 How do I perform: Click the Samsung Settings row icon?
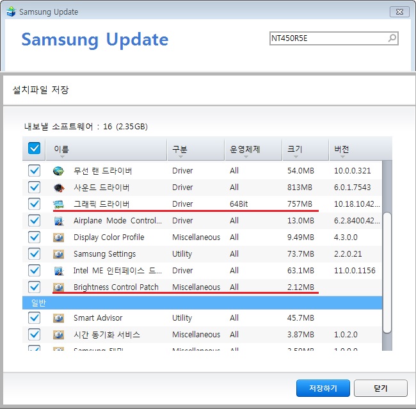(58, 254)
